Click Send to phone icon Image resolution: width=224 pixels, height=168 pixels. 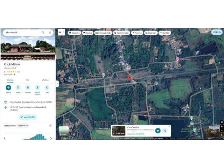(37, 87)
